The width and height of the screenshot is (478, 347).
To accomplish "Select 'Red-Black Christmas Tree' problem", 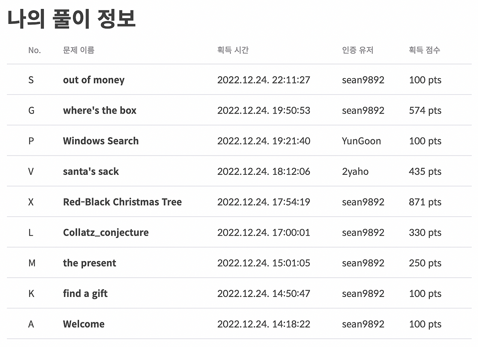I will point(122,202).
